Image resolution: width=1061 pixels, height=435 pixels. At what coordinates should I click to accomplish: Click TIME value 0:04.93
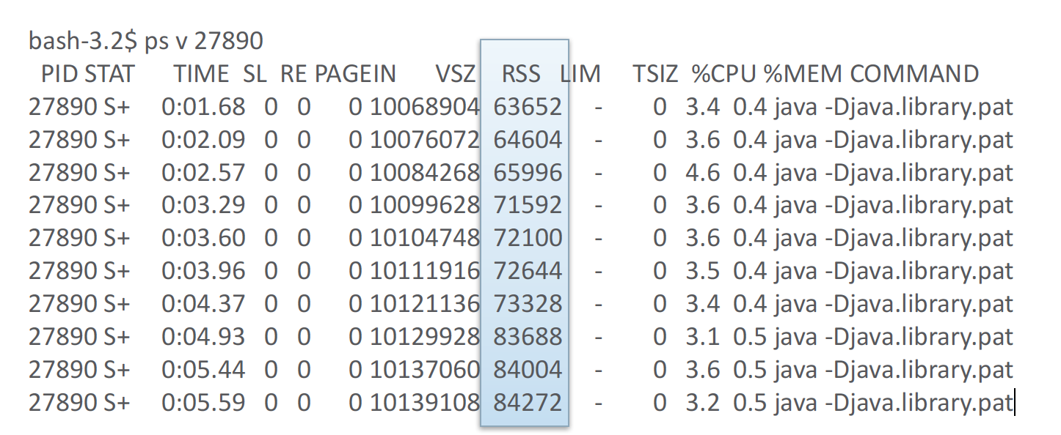(x=203, y=337)
